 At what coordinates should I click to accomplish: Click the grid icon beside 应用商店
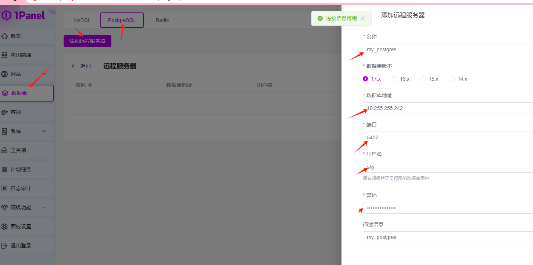coord(4,55)
